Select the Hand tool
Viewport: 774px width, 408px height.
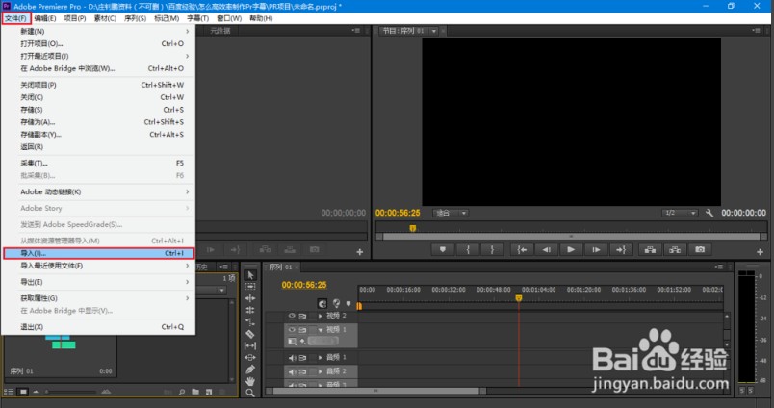pyautogui.click(x=250, y=381)
